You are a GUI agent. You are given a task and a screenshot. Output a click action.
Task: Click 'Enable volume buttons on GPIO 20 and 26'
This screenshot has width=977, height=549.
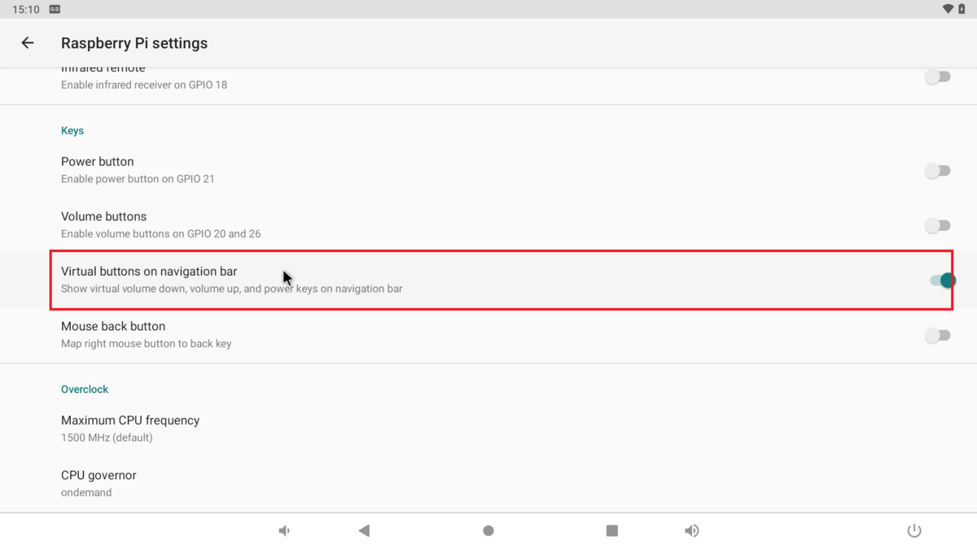pyautogui.click(x=161, y=233)
